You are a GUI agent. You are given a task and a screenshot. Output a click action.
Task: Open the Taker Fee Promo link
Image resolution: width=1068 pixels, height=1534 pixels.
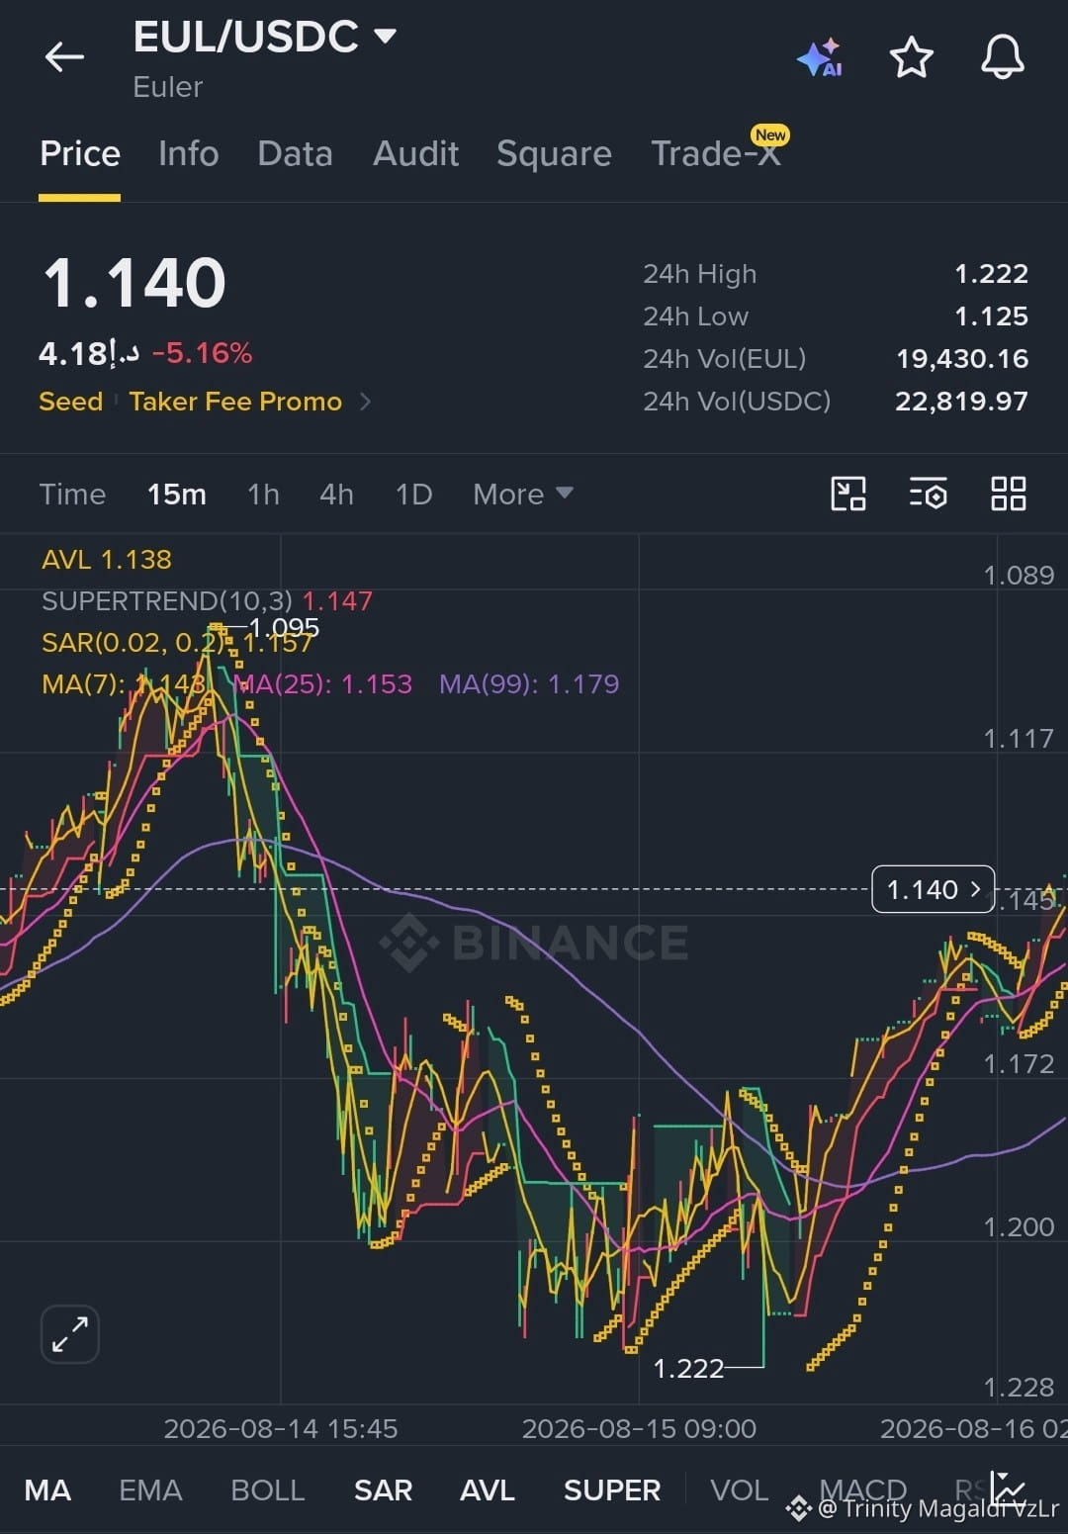pyautogui.click(x=235, y=402)
